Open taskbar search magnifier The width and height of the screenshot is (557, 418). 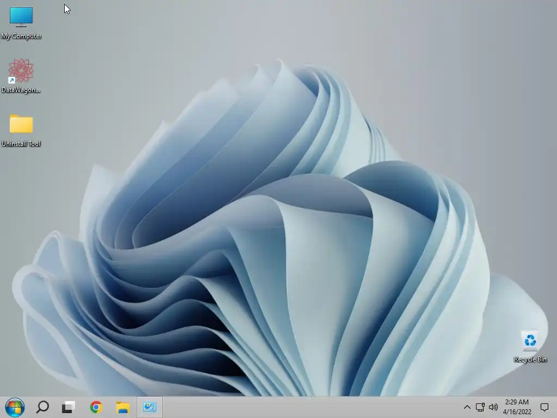42,407
